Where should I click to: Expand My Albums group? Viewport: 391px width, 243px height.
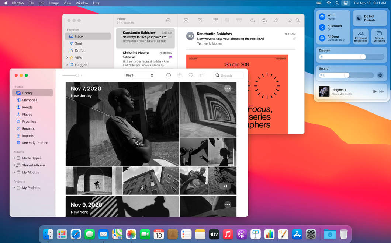pyautogui.click(x=14, y=172)
